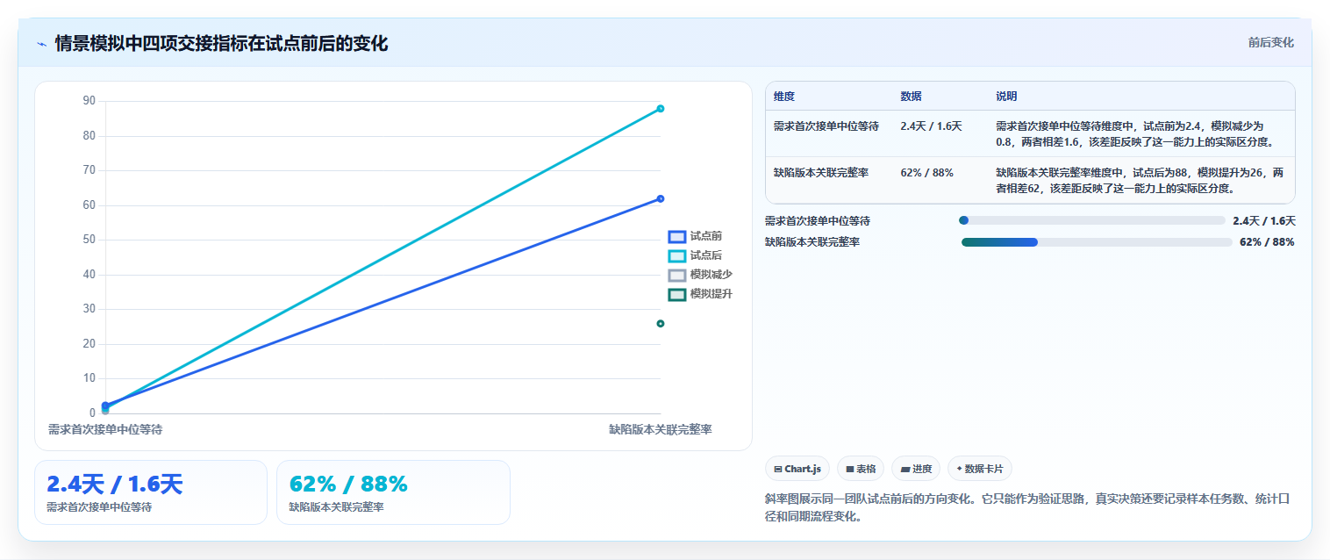The image size is (1330, 560).
Task: Click description text for 需求首次接单中位等待 row
Action: pos(1136,134)
